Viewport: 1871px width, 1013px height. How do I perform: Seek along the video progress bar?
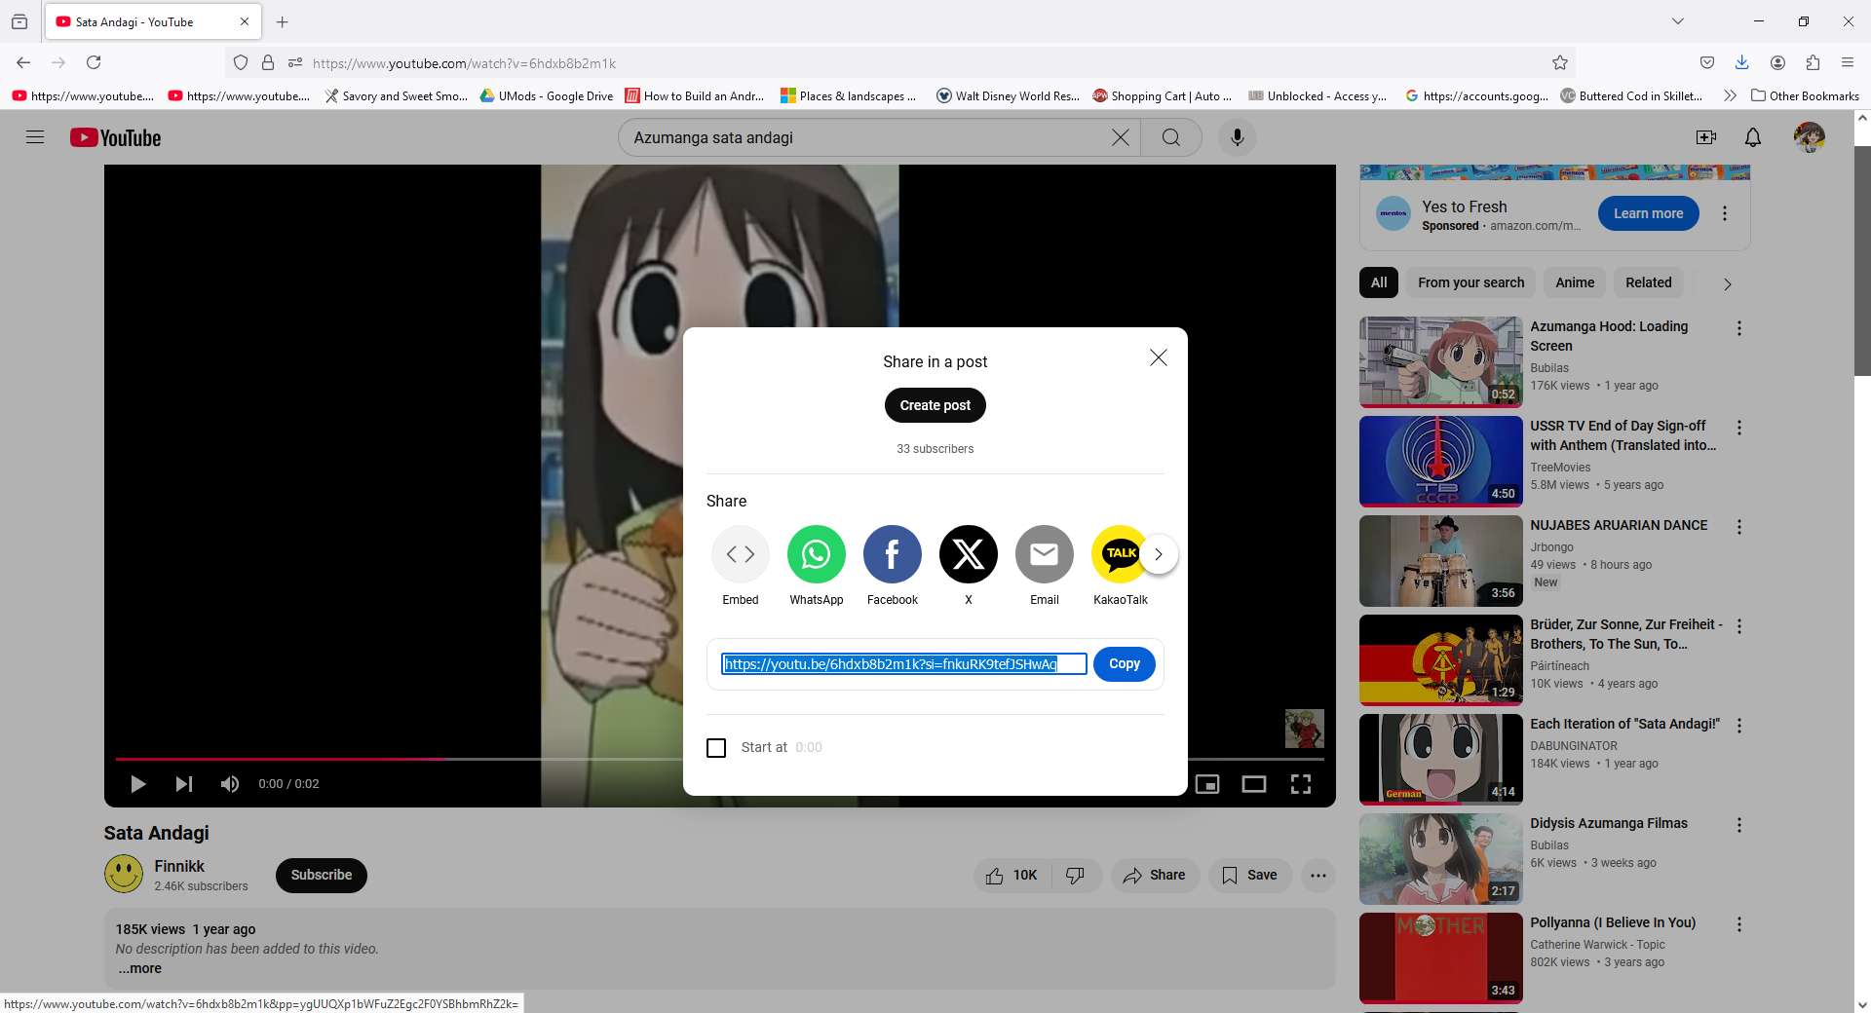tap(720, 758)
